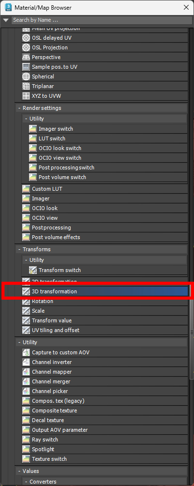Click the Channel picker icon

pyautogui.click(x=26, y=391)
